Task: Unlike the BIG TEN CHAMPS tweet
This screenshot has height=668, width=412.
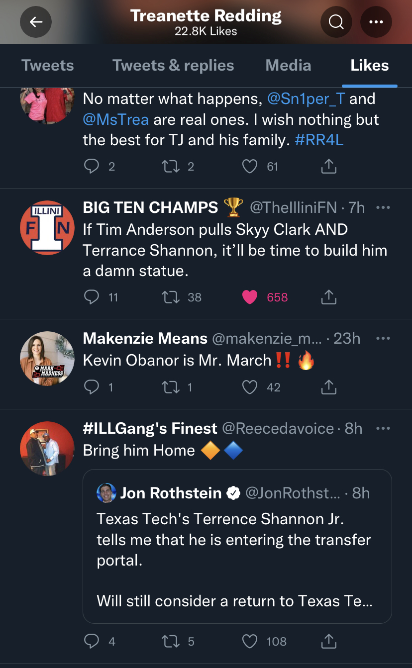Action: (x=250, y=297)
